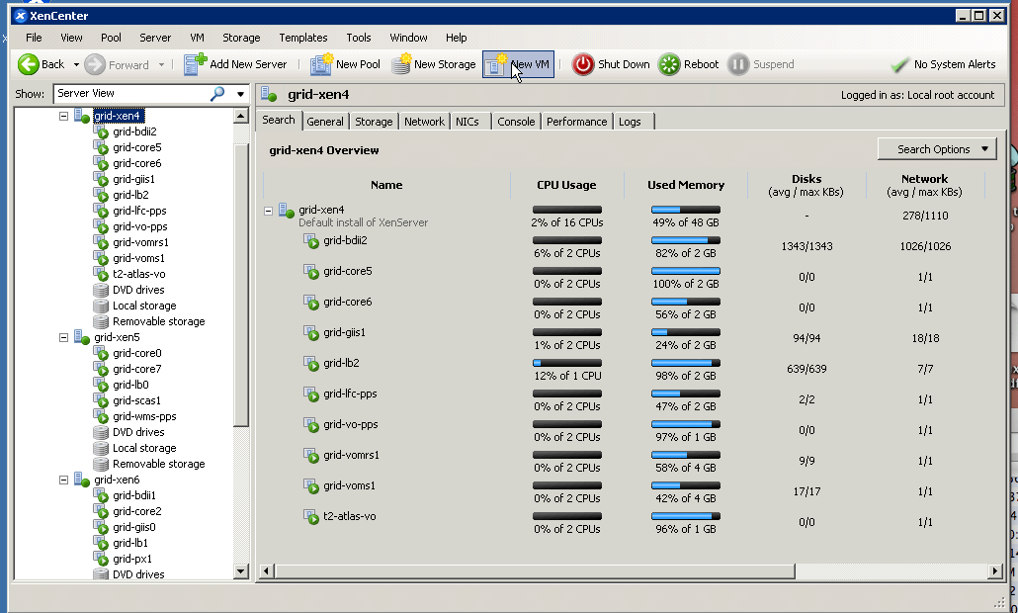Viewport: 1018px width, 613px height.
Task: Click the Suspend pause icon
Action: click(x=738, y=64)
